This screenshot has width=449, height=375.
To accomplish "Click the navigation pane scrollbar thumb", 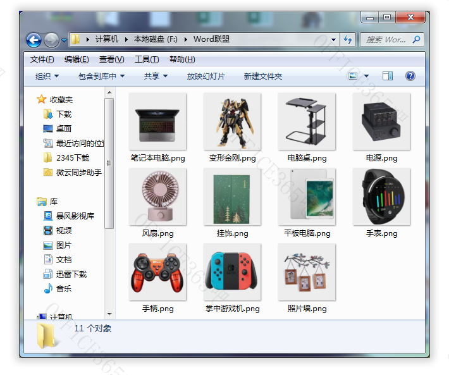I will coord(109,163).
